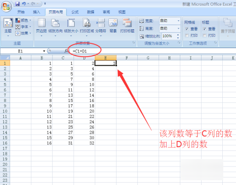Switch to the Formulas (公式) tab
The height and width of the screenshot is (185, 236).
75,12
